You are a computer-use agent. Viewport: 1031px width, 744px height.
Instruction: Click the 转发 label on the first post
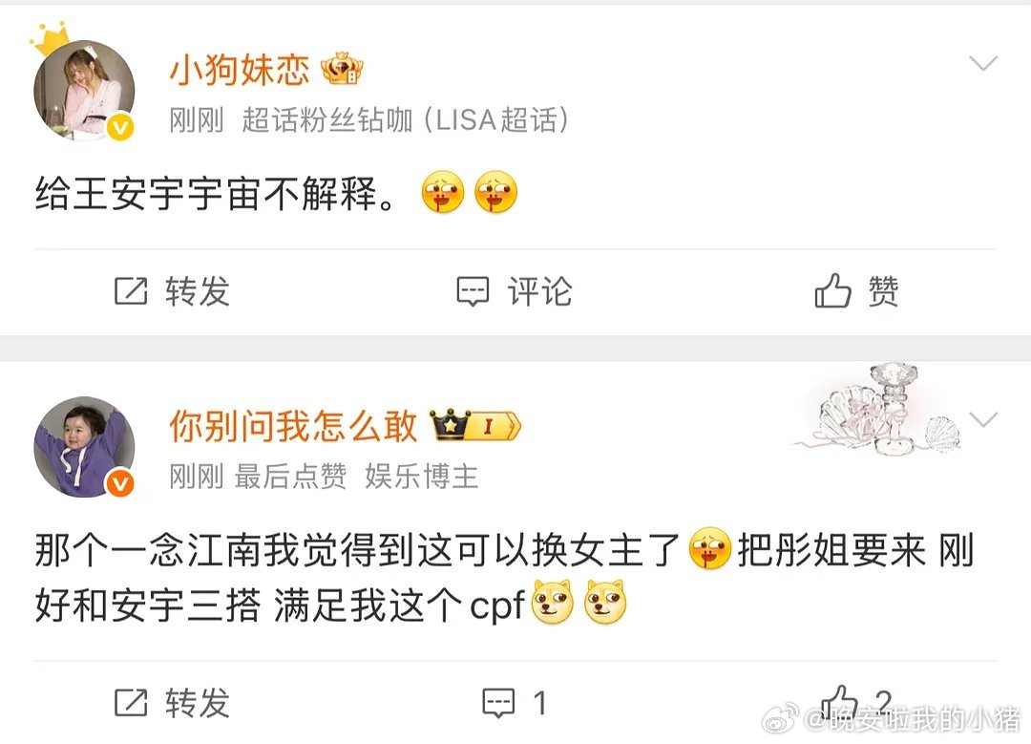pos(198,291)
